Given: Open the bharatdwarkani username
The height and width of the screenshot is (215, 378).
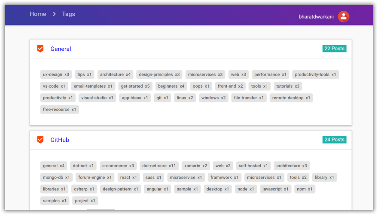Looking at the screenshot, I should [316, 17].
